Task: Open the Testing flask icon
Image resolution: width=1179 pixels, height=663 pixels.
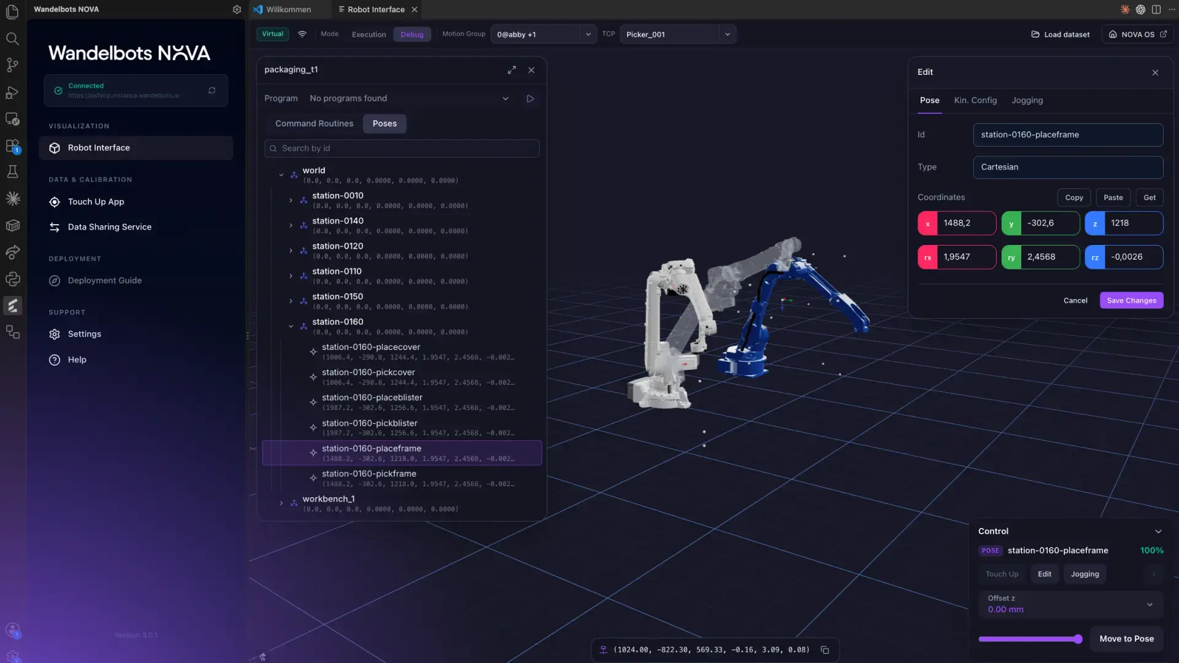Action: pyautogui.click(x=12, y=172)
